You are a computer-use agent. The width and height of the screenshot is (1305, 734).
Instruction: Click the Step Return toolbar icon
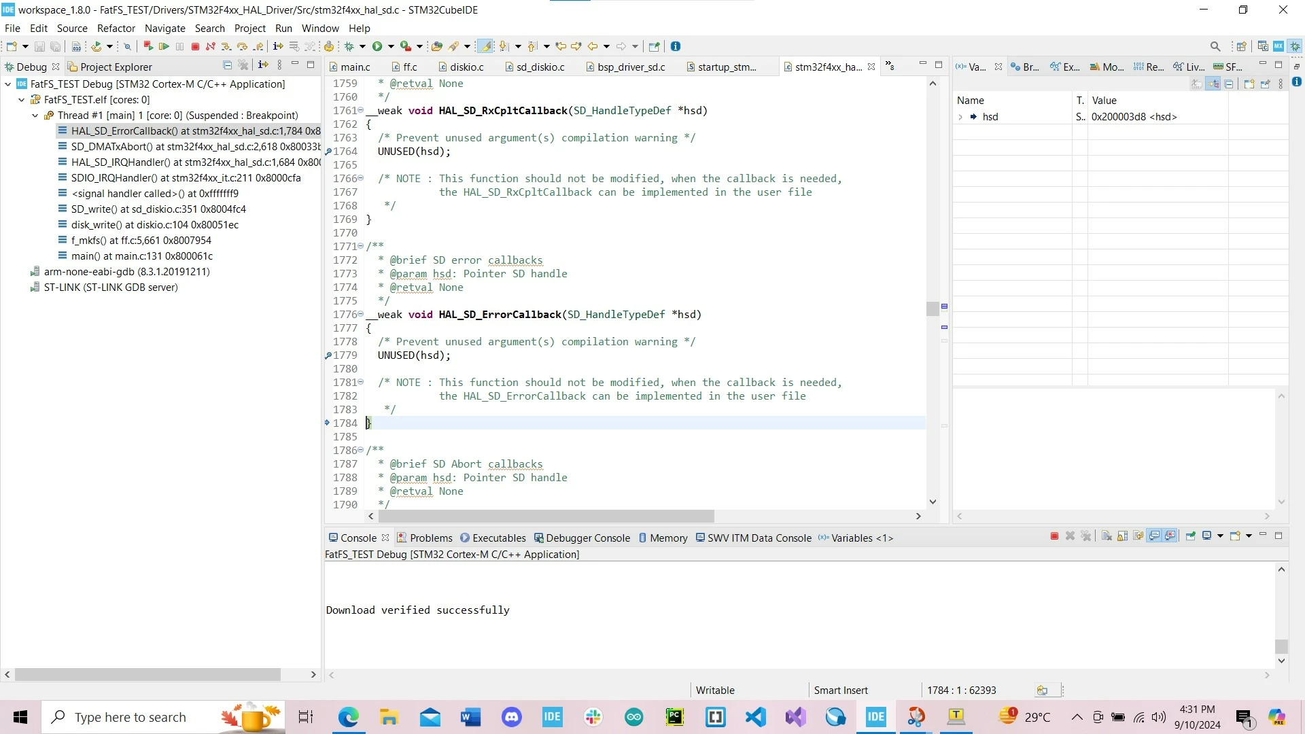[258, 46]
